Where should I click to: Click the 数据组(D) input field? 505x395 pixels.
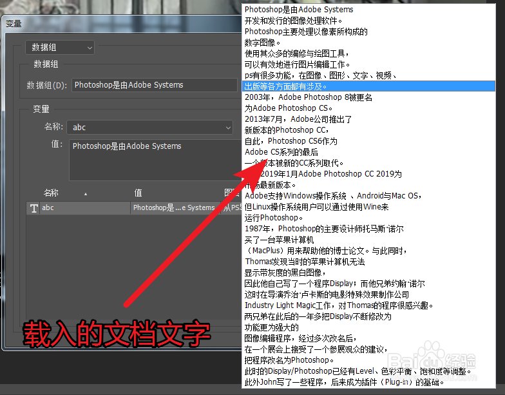(155, 85)
